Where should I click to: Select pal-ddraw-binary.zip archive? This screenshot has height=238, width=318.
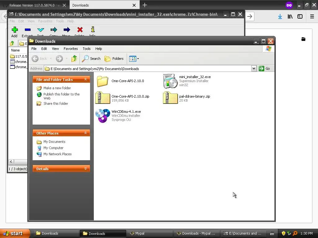click(187, 98)
